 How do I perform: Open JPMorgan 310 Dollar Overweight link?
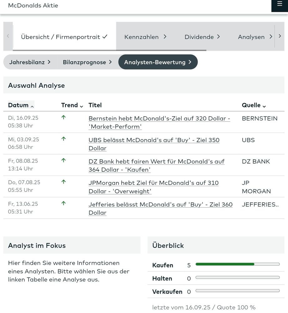153,187
